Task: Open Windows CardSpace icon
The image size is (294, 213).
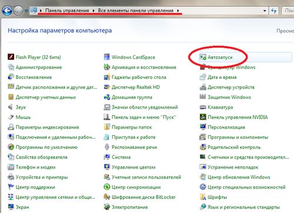Action: (x=107, y=57)
